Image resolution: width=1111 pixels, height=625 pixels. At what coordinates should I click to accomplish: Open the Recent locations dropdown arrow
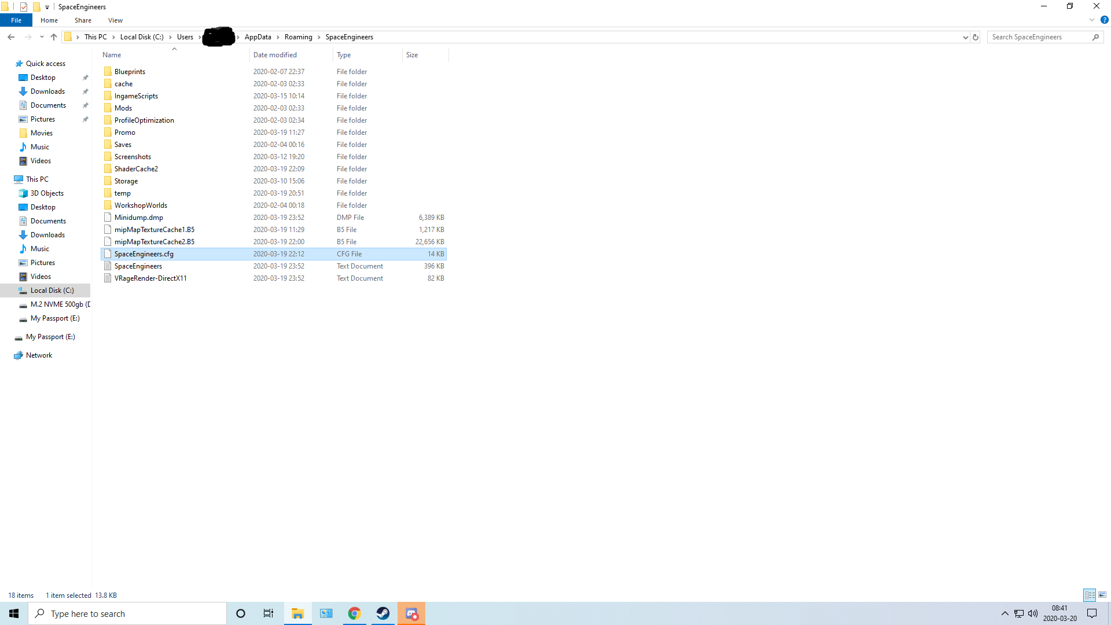(42, 37)
